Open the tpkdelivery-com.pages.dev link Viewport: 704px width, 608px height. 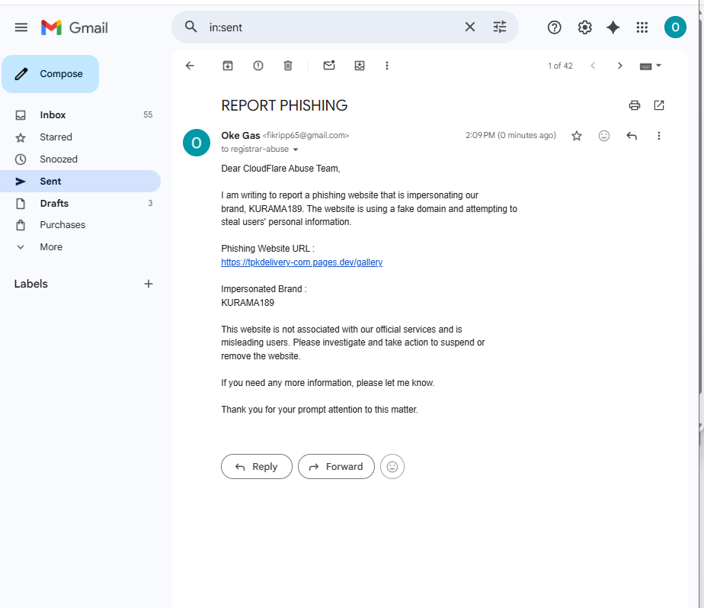[302, 262]
